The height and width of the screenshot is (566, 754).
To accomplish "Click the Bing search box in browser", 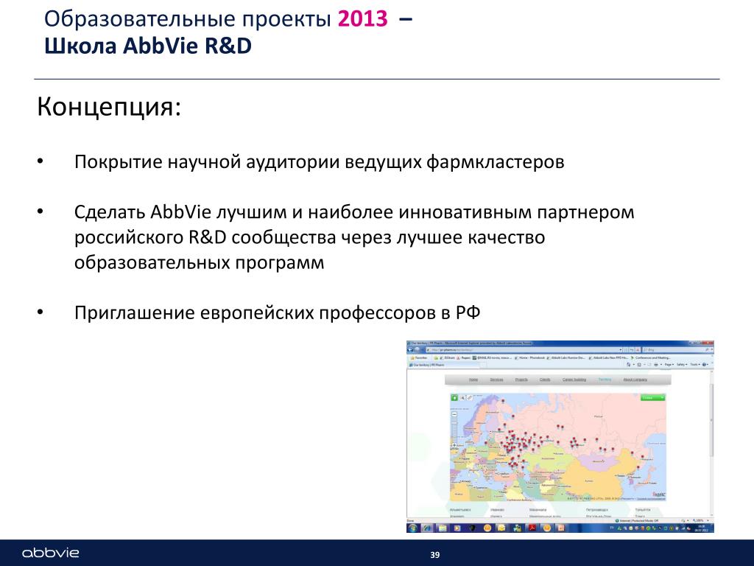I will (677, 349).
